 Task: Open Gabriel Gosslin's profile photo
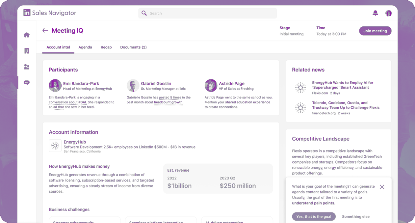133,85
